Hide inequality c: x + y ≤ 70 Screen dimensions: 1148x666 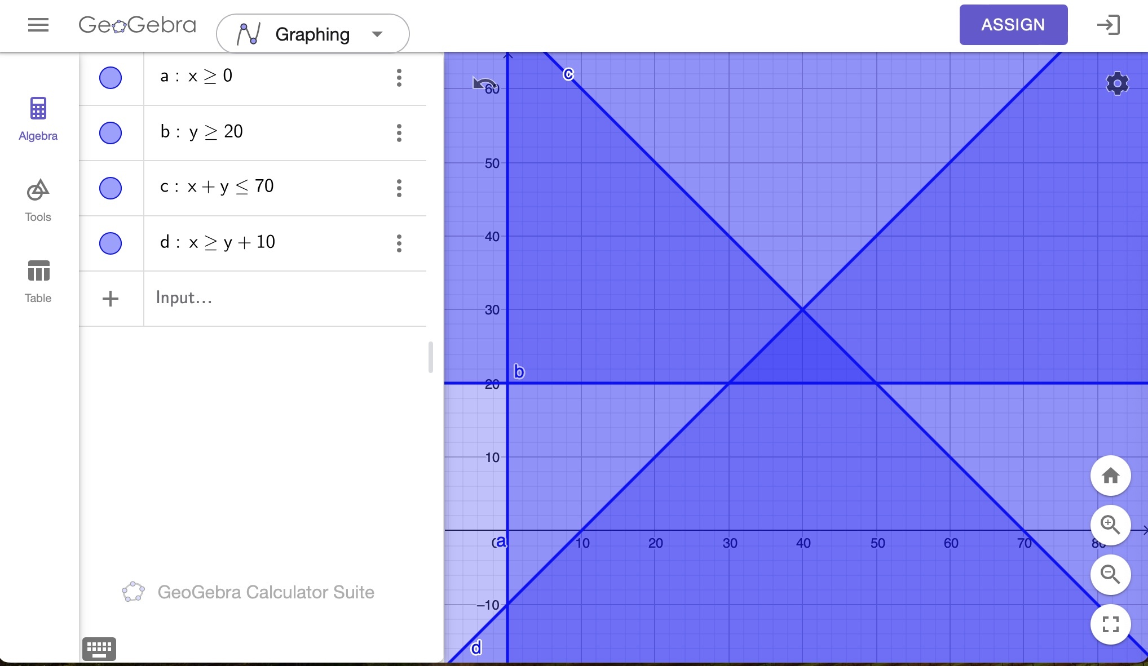point(111,188)
